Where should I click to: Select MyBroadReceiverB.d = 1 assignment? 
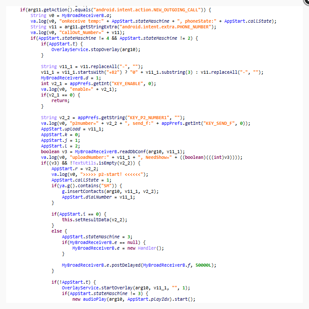[71, 78]
